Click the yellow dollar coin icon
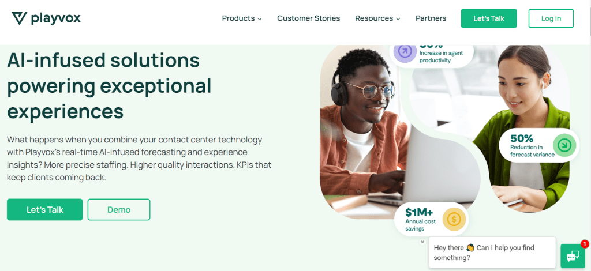 pos(454,219)
